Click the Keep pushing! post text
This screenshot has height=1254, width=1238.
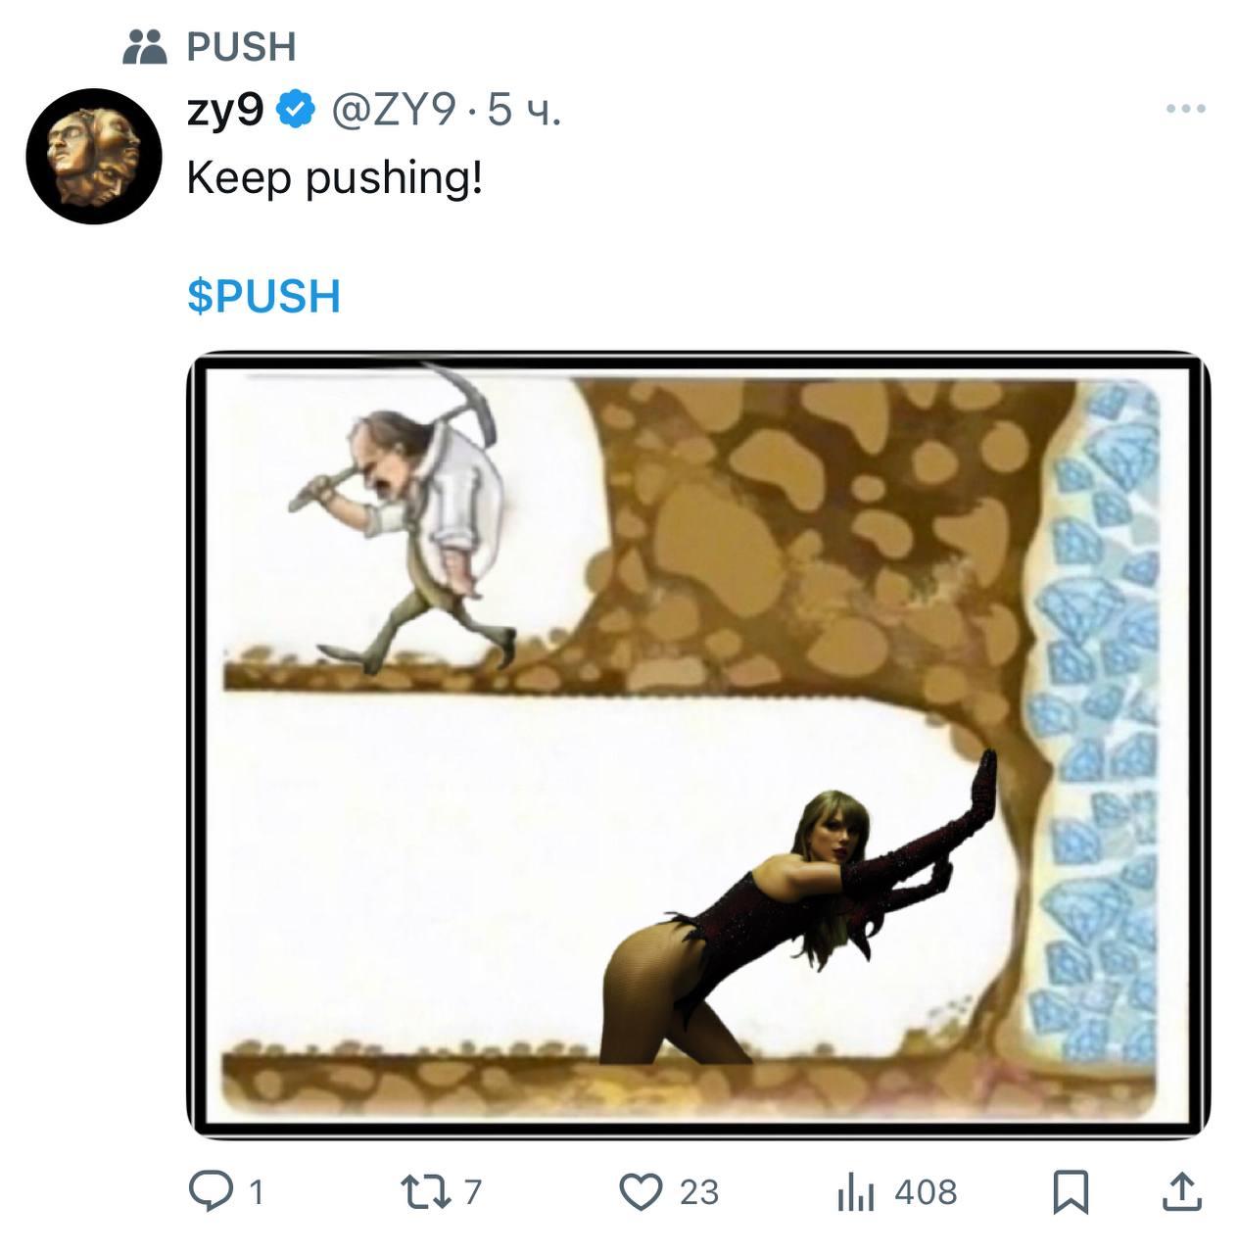pos(335,179)
